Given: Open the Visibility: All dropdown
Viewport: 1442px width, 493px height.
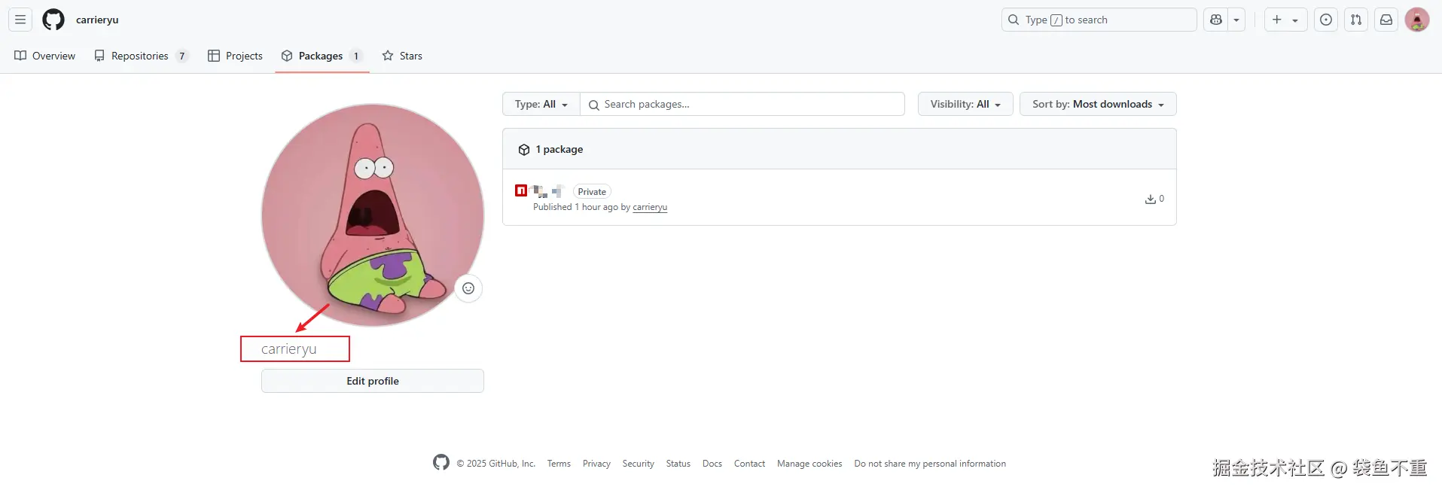Looking at the screenshot, I should point(965,104).
